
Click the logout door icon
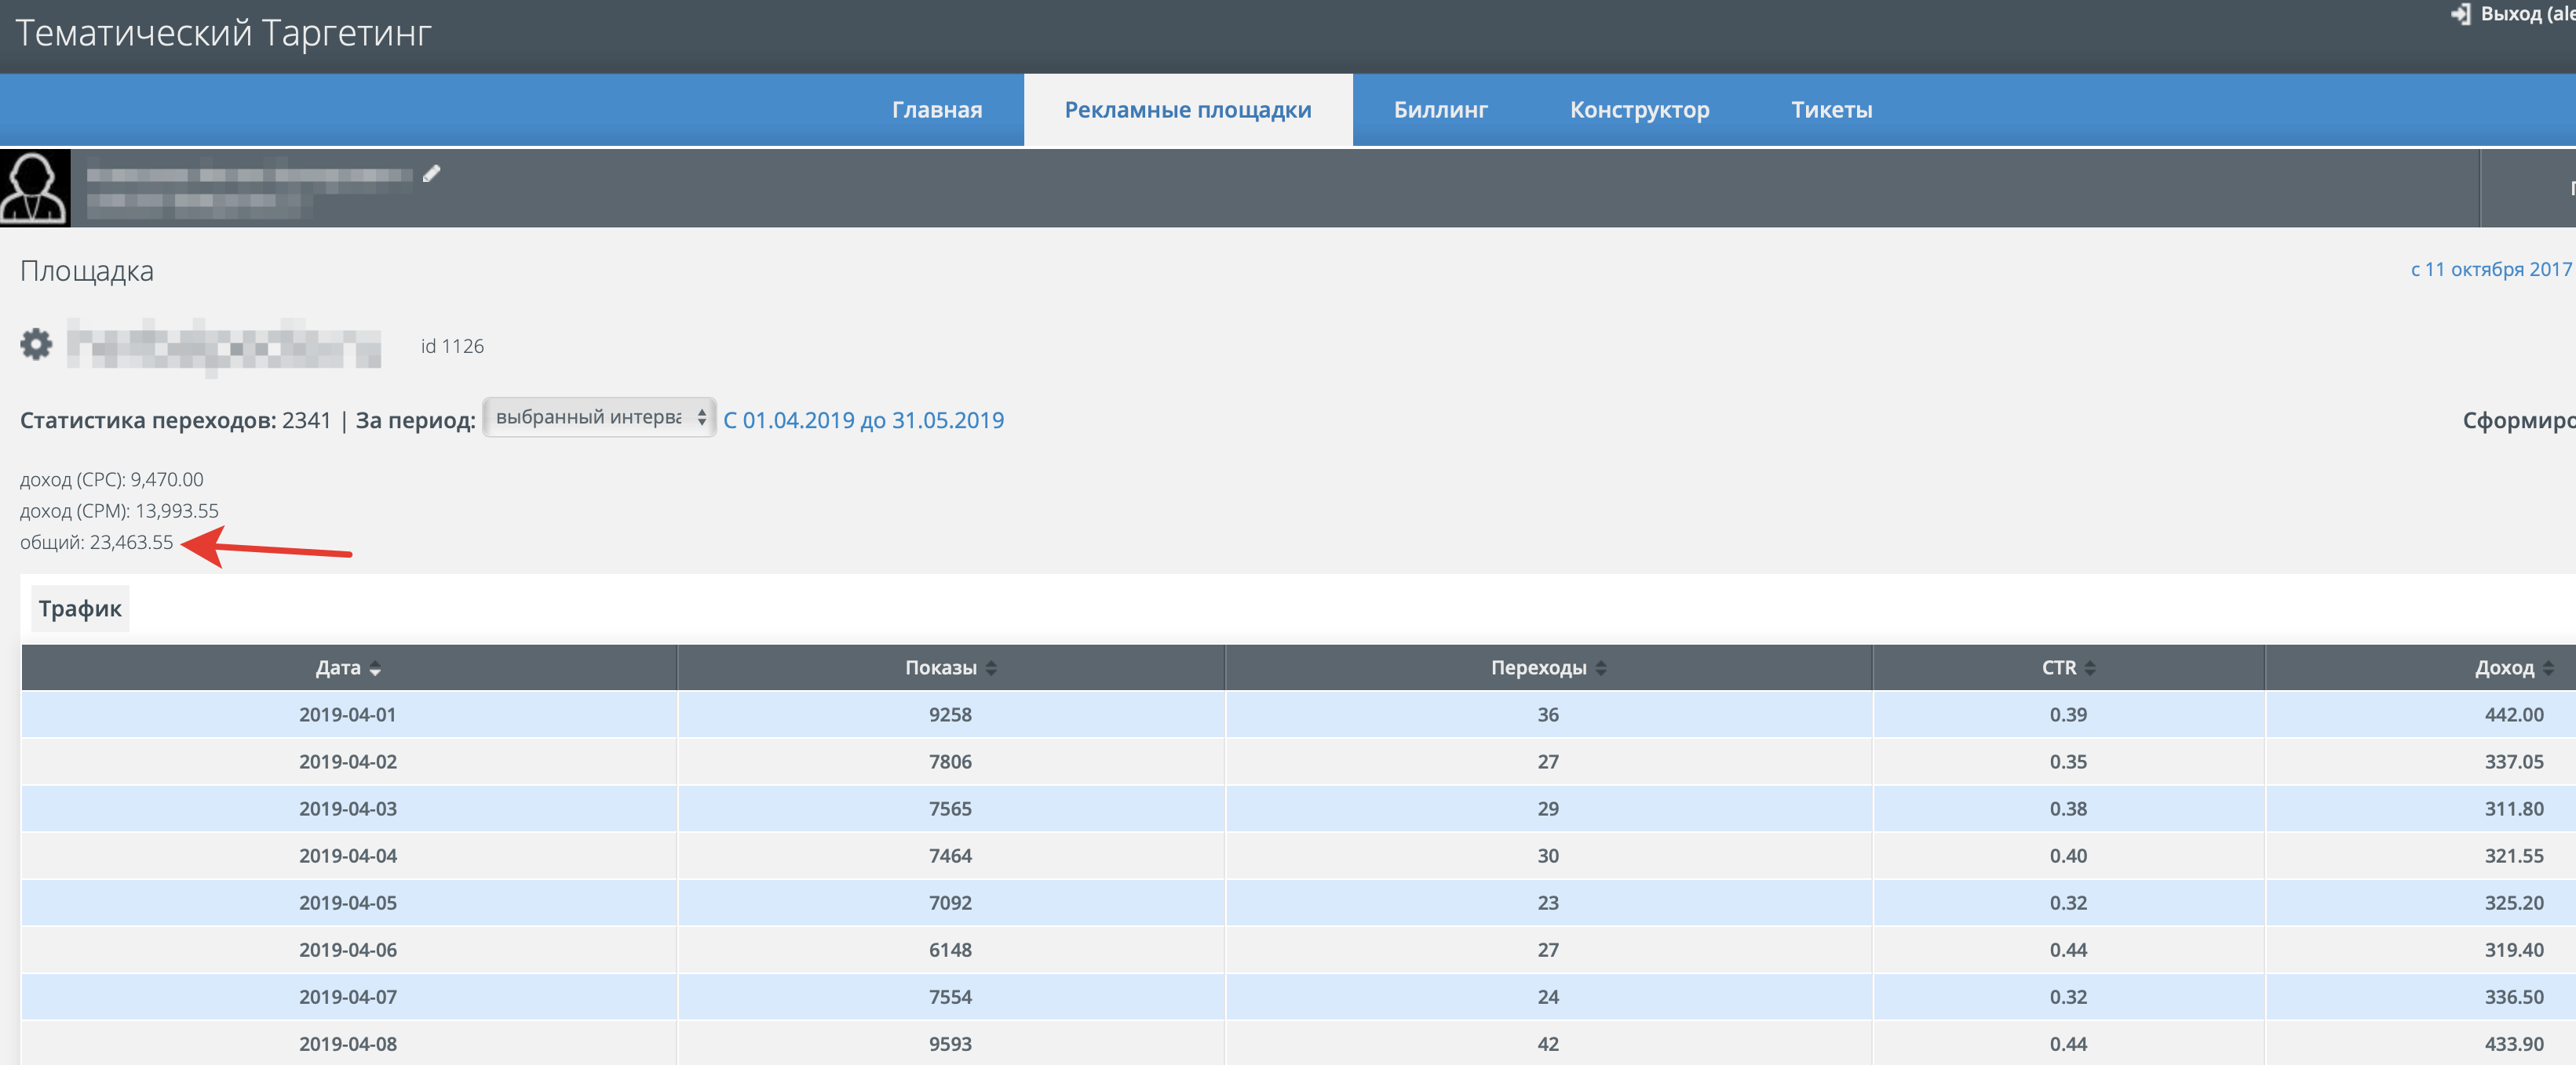coord(2460,14)
